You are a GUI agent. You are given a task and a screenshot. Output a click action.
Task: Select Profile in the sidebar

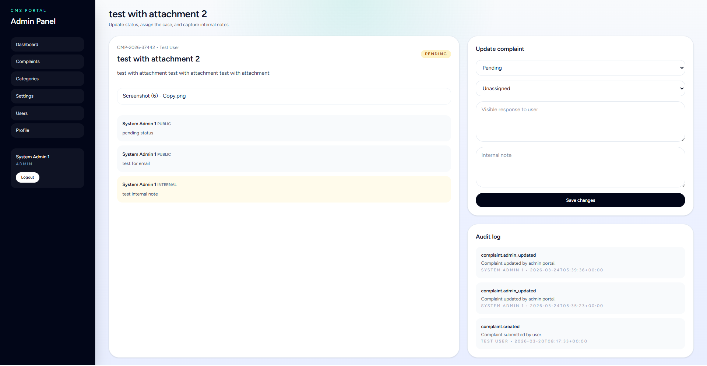click(47, 130)
